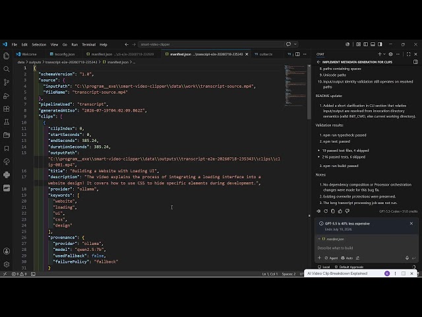Open the Terminal menu
The width and height of the screenshot is (422, 317).
[x=89, y=44]
